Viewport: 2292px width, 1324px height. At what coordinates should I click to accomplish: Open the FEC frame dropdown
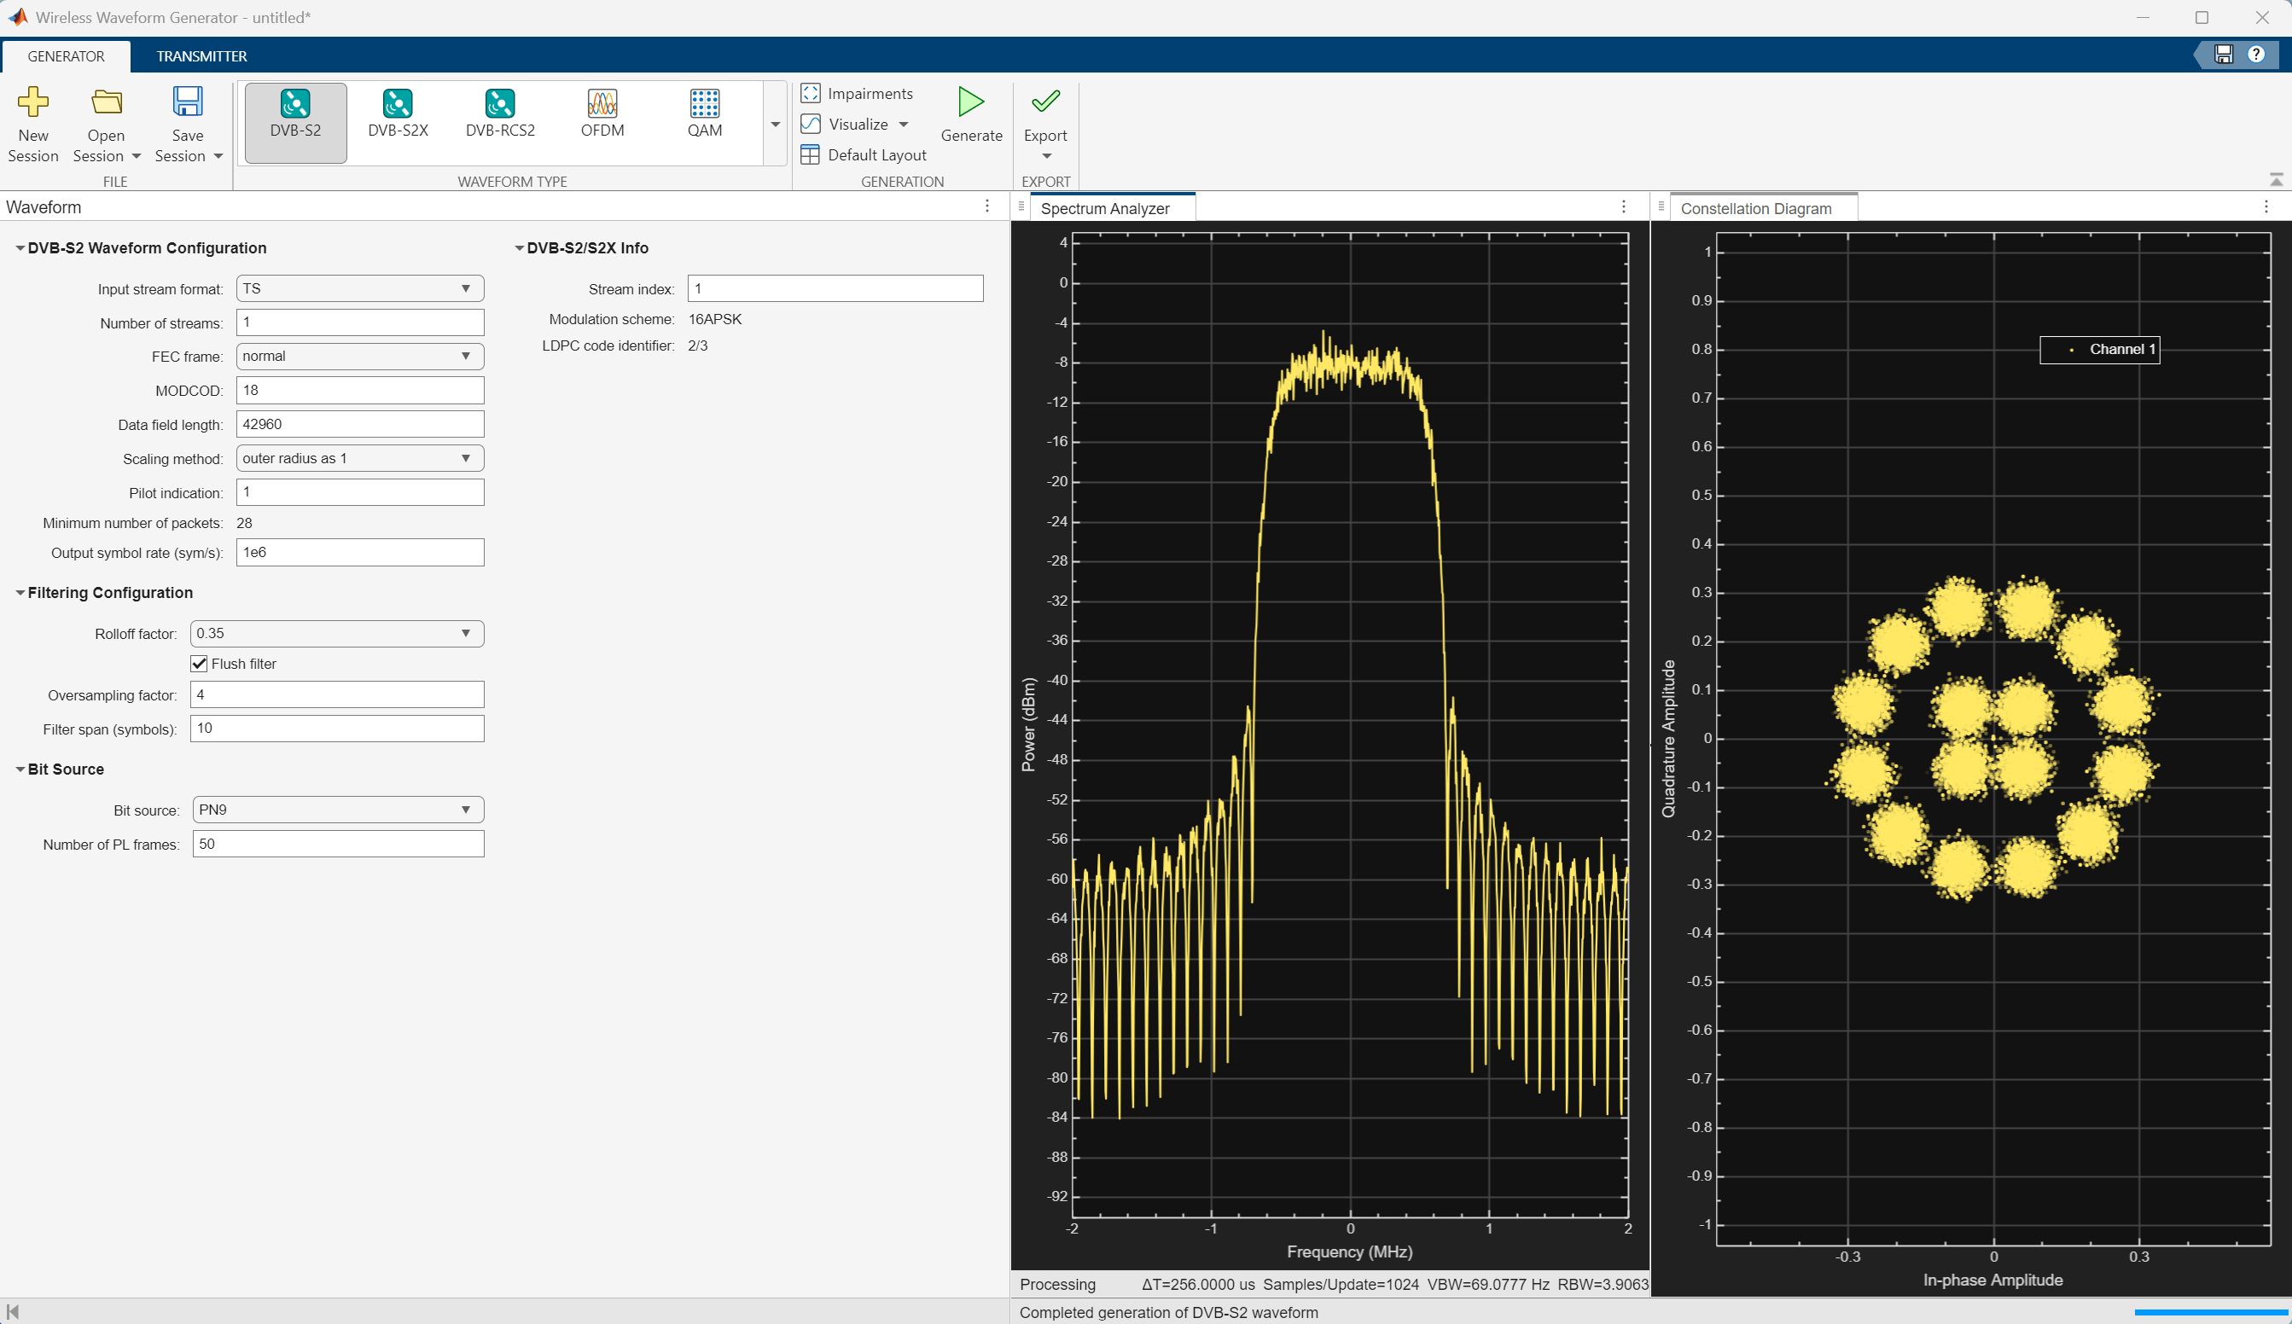(360, 357)
